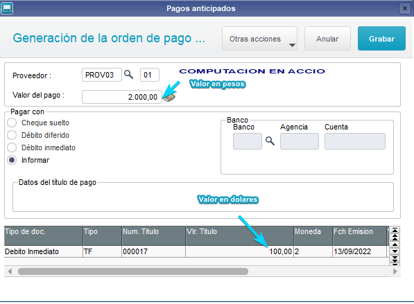Viewport: 414px width, 304px height.
Task: Click the horizontal scrollbar left arrow
Action: coord(10,271)
